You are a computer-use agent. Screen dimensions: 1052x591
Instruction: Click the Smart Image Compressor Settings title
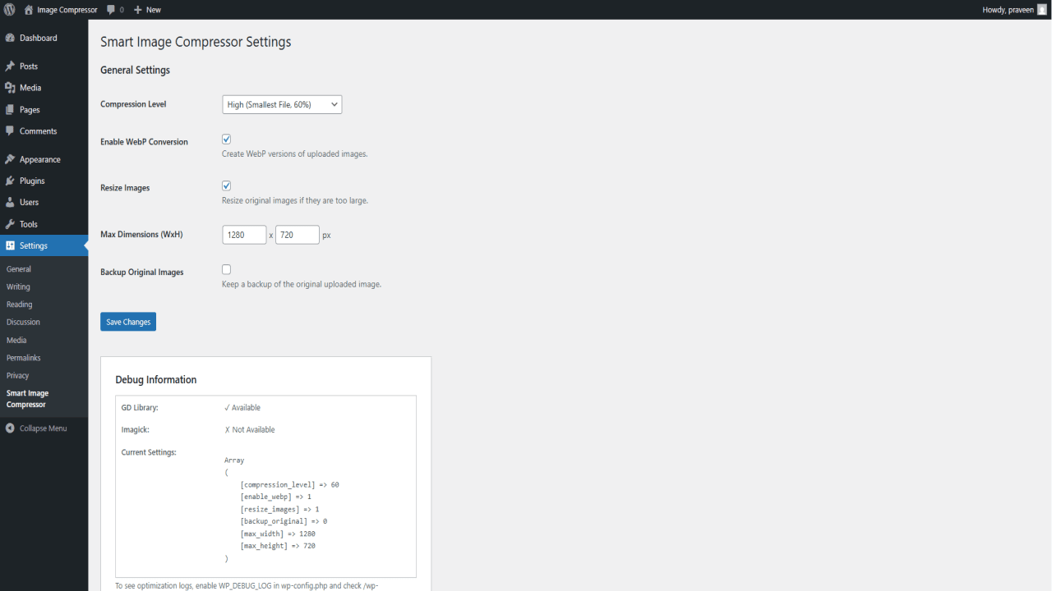click(196, 42)
